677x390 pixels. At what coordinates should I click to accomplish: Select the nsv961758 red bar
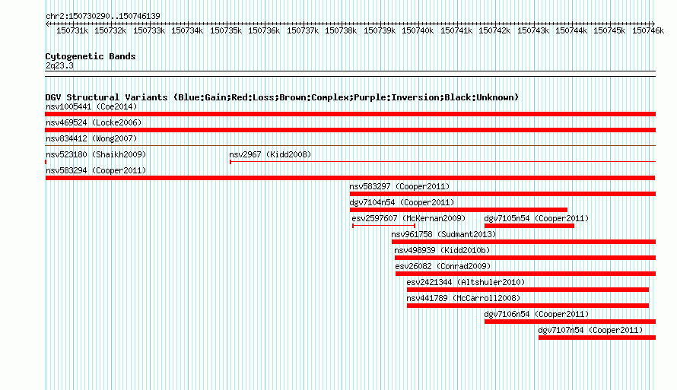pyautogui.click(x=524, y=242)
